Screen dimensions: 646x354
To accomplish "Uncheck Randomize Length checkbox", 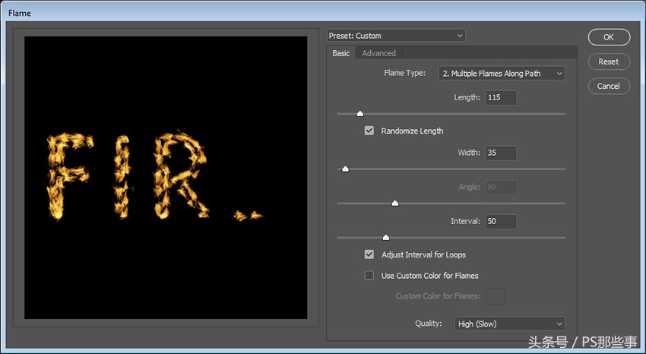I will click(x=369, y=131).
